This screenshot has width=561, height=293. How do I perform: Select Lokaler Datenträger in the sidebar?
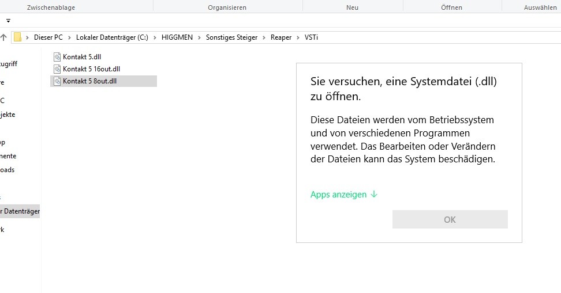pos(20,211)
